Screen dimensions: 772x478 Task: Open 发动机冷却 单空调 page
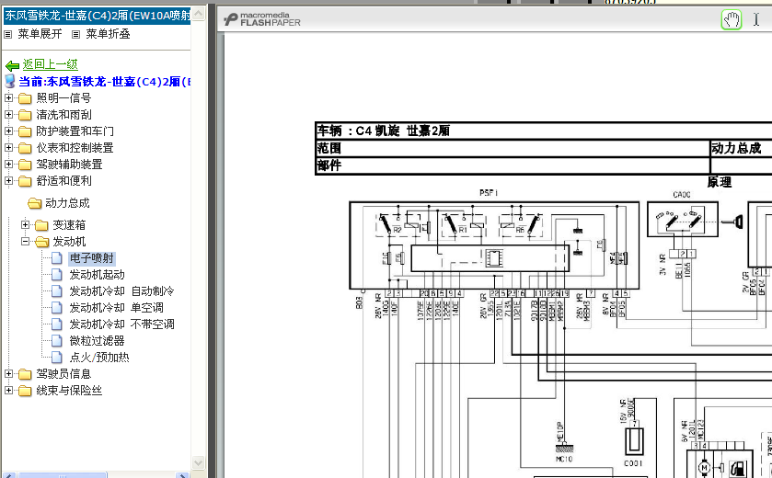pyautogui.click(x=116, y=308)
